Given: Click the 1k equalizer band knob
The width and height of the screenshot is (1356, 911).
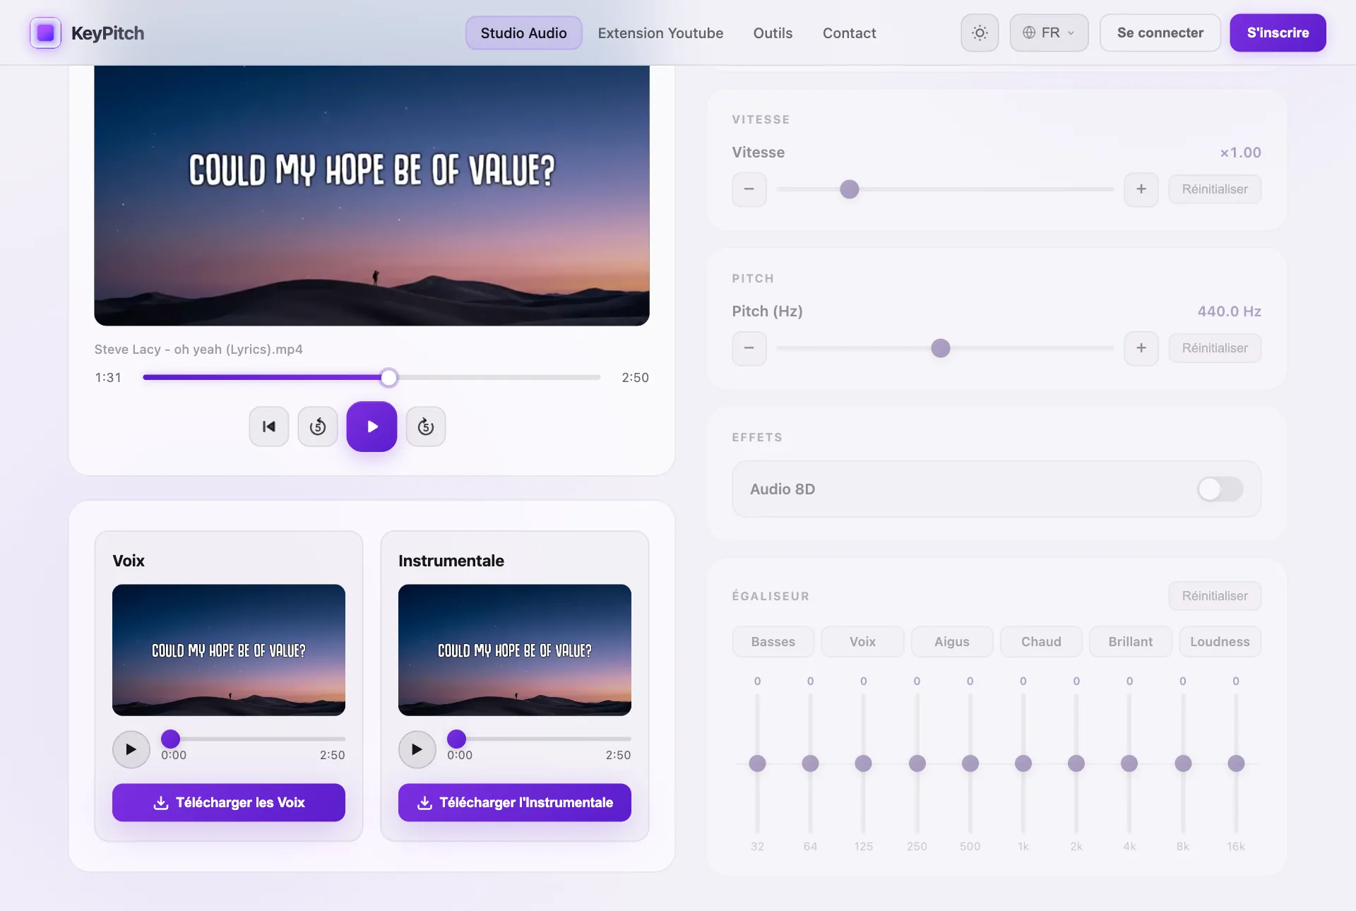Looking at the screenshot, I should (1023, 763).
